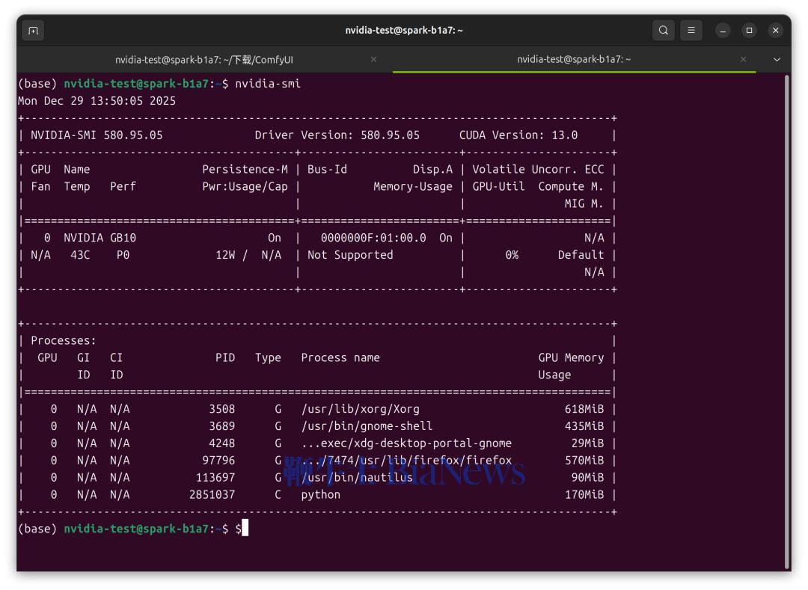The height and width of the screenshot is (590, 808).
Task: Click the window title in the header bar
Action: [x=403, y=31]
